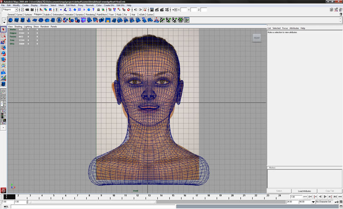Open the Edit Mesh menu

71,5
